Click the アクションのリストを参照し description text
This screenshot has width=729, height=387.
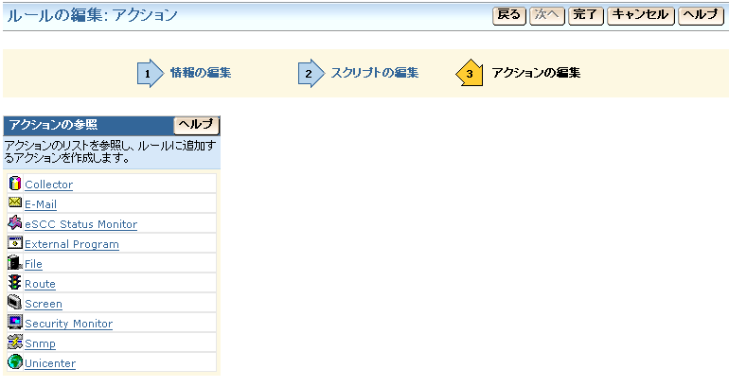click(110, 152)
